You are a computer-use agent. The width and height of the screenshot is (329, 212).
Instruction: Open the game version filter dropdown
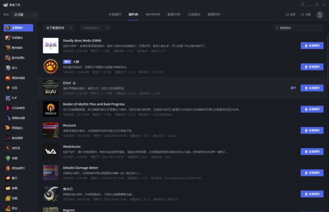pos(95,28)
